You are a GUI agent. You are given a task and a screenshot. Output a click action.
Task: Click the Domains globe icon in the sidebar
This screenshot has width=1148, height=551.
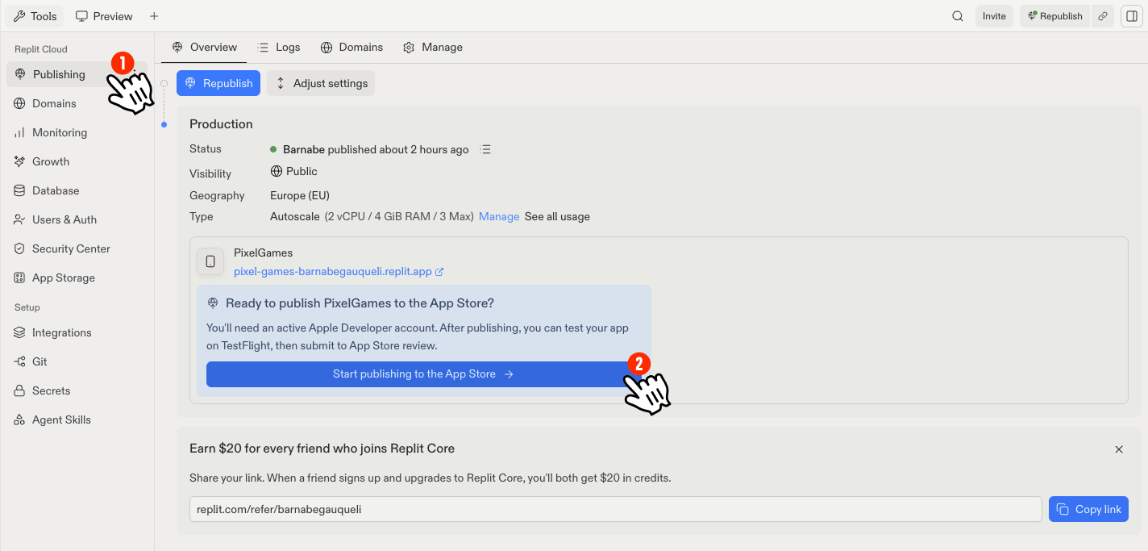click(19, 103)
